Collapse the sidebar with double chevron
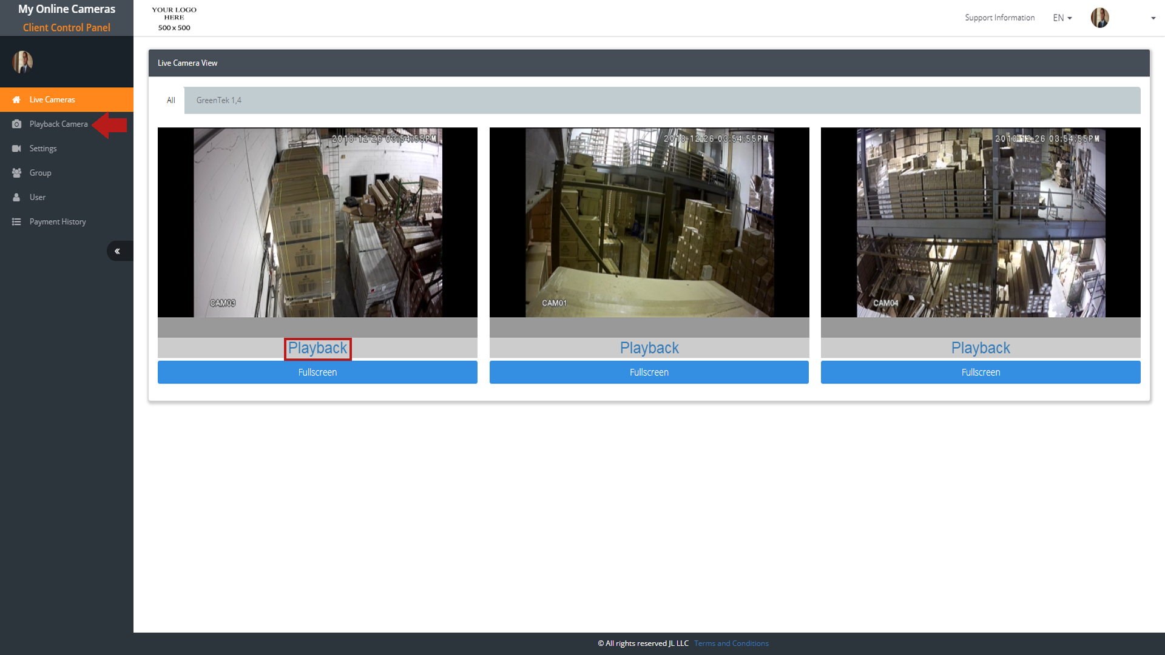 tap(118, 251)
